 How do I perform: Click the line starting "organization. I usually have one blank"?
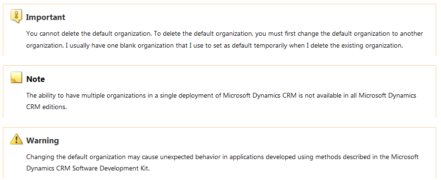pyautogui.click(x=215, y=46)
